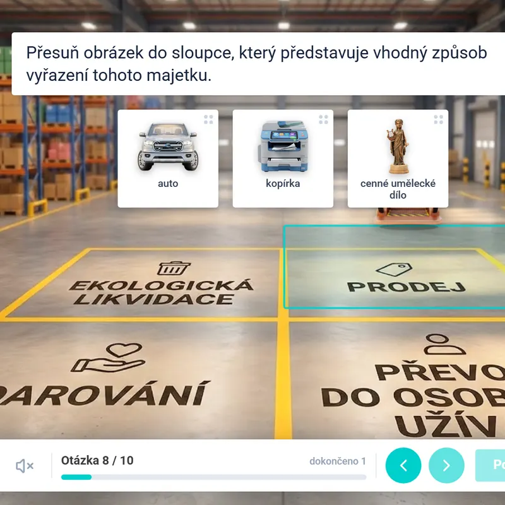Click the drag handle on the auto card
Image resolution: width=505 pixels, height=505 pixels.
click(x=208, y=119)
